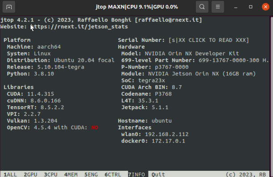
Task: Click the jtop MAXN window title
Action: 136,7
